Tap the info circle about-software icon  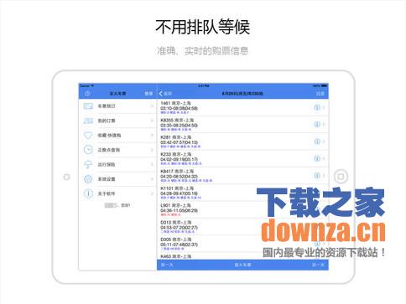[88, 193]
